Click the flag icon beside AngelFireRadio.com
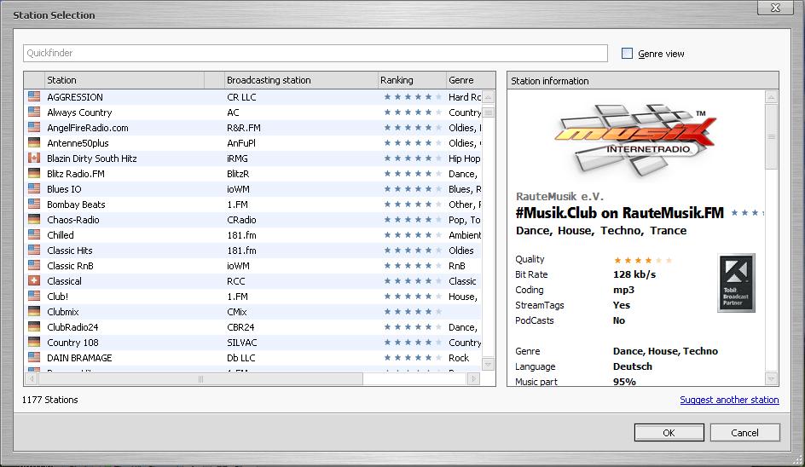Viewport: 805px width, 467px height. (34, 127)
